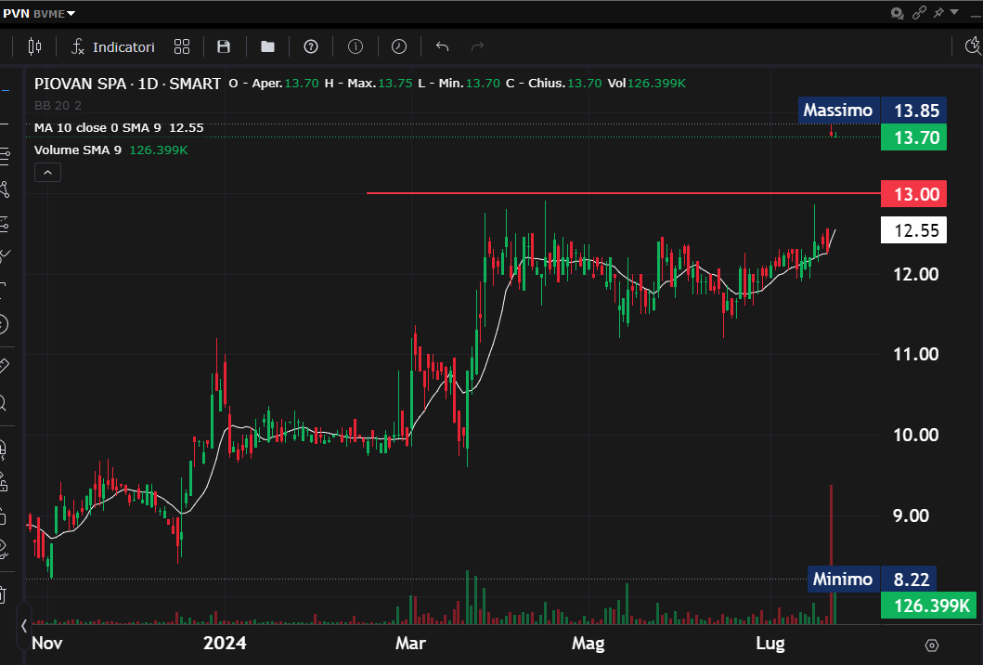Open the chart layout grid selector

pos(182,46)
